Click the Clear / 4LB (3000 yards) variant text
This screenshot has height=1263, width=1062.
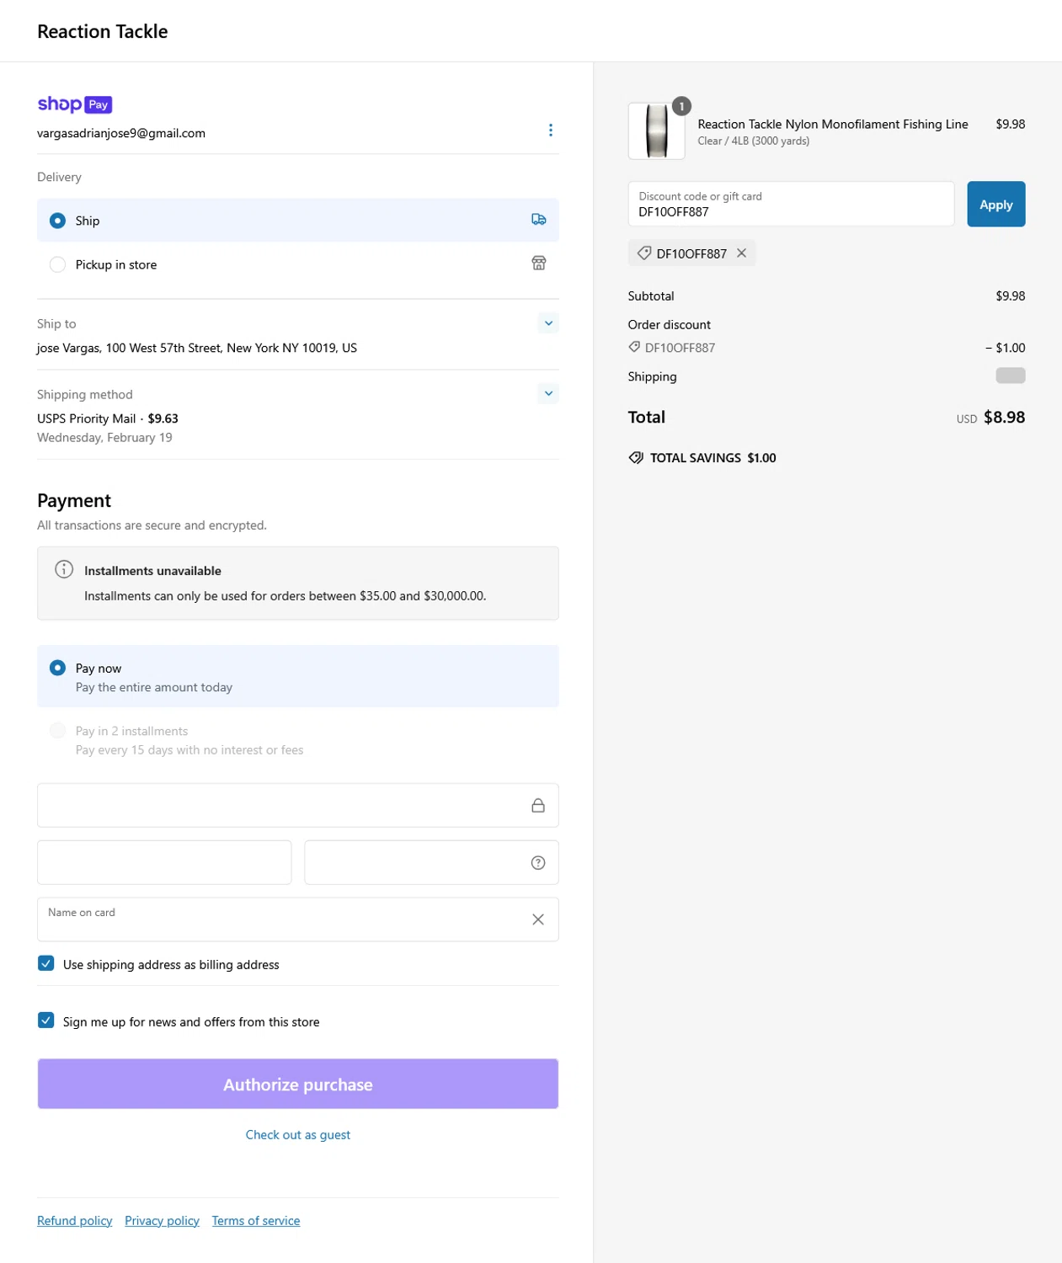click(754, 141)
